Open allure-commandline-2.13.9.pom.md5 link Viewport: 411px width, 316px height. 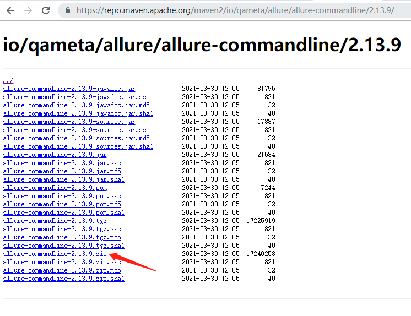tap(62, 204)
